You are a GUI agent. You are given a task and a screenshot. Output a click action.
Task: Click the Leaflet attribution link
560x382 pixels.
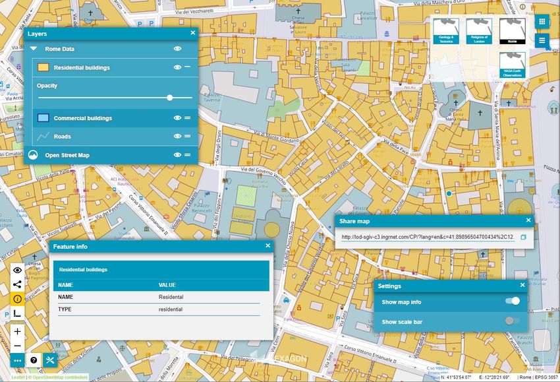tap(18, 377)
